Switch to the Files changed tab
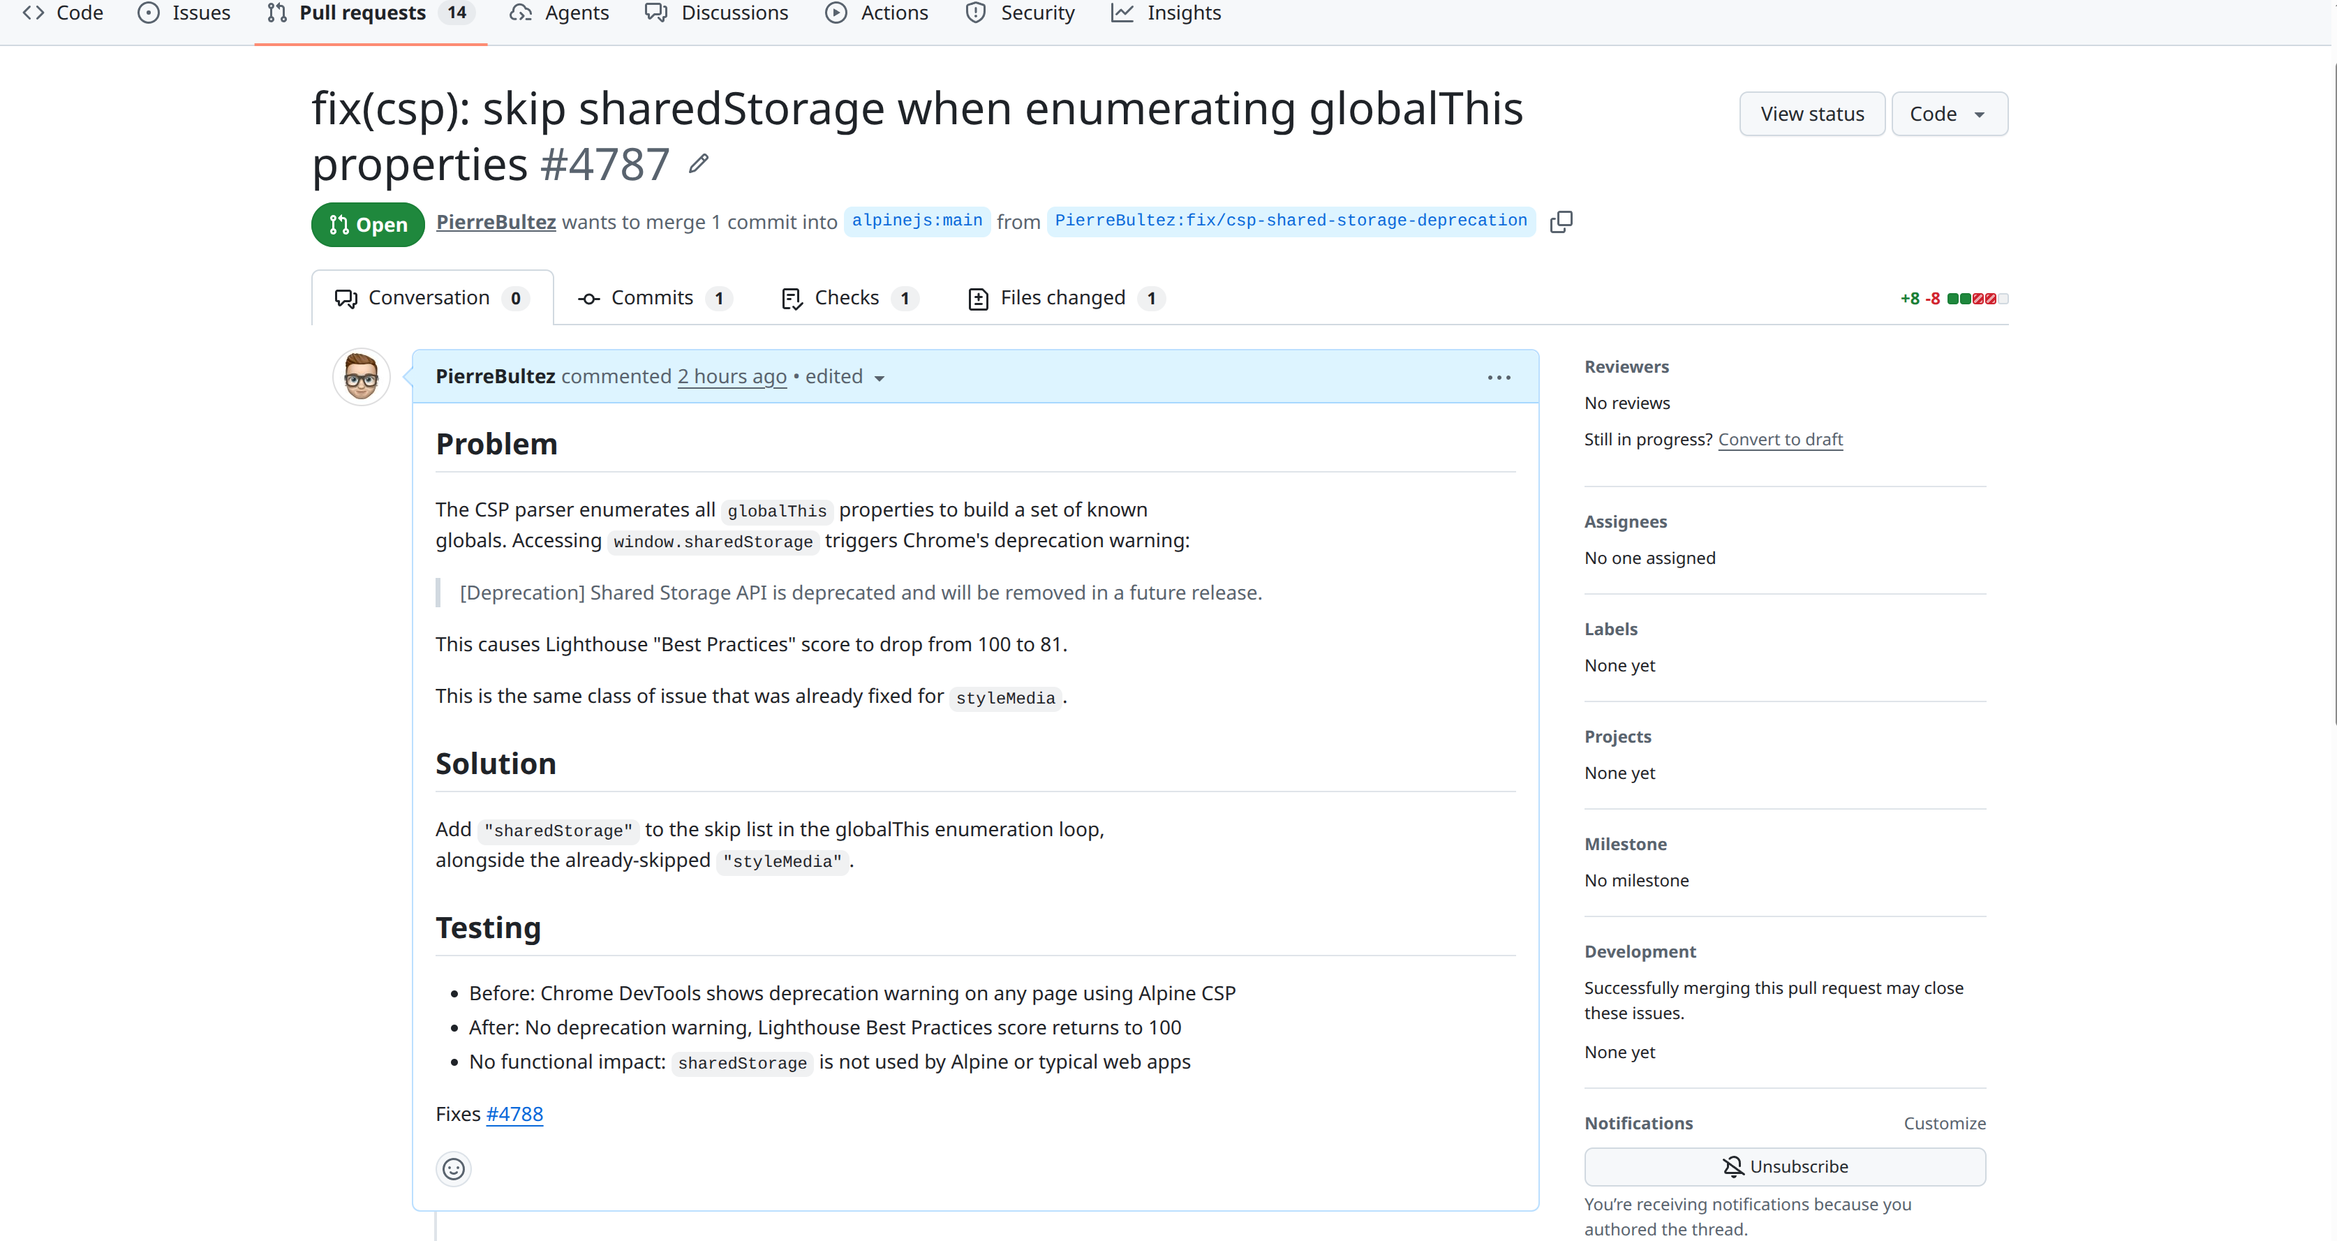Image resolution: width=2337 pixels, height=1241 pixels. click(1063, 297)
